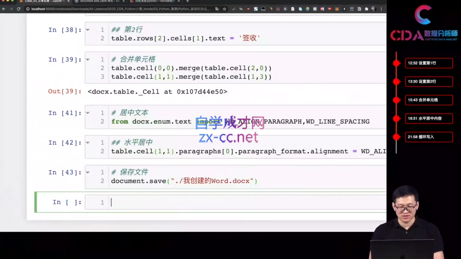
Task: Collapse code fold arrow of In [39]
Action: click(x=88, y=60)
